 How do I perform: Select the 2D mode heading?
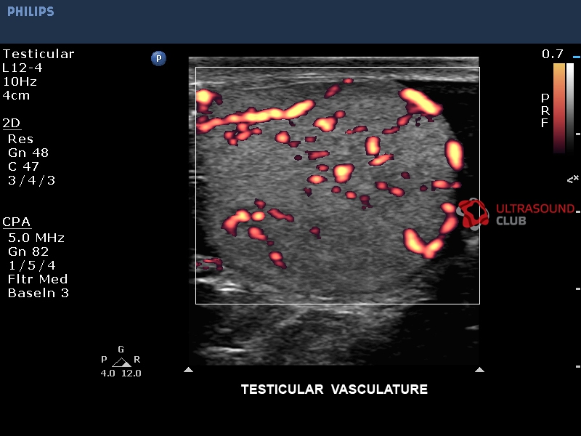[12, 123]
